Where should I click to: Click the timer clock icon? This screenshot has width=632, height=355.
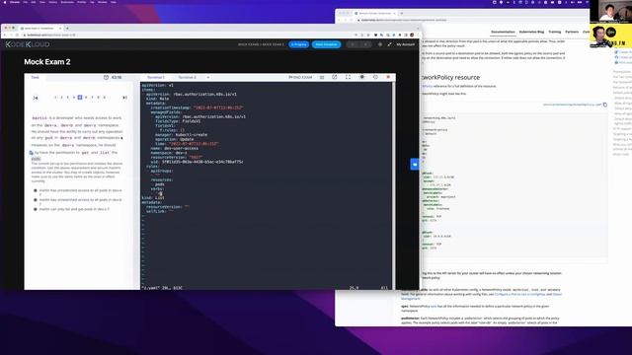[x=106, y=77]
